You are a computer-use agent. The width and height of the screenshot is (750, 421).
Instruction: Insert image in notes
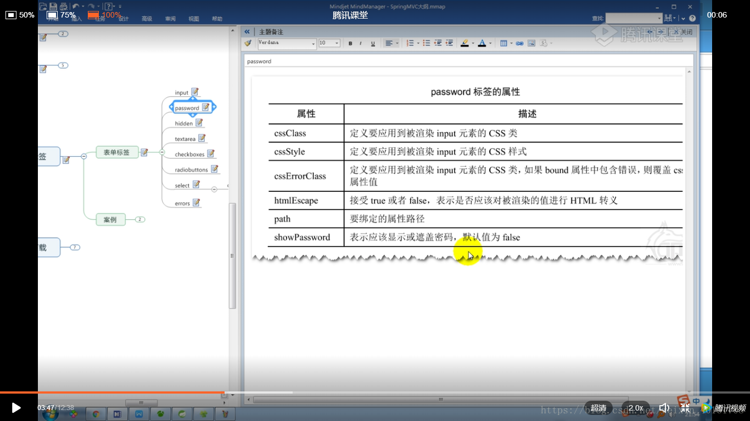(531, 43)
